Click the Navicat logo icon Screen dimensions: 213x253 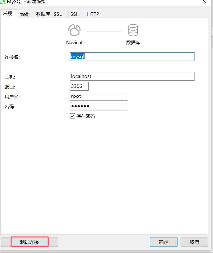coord(74,30)
